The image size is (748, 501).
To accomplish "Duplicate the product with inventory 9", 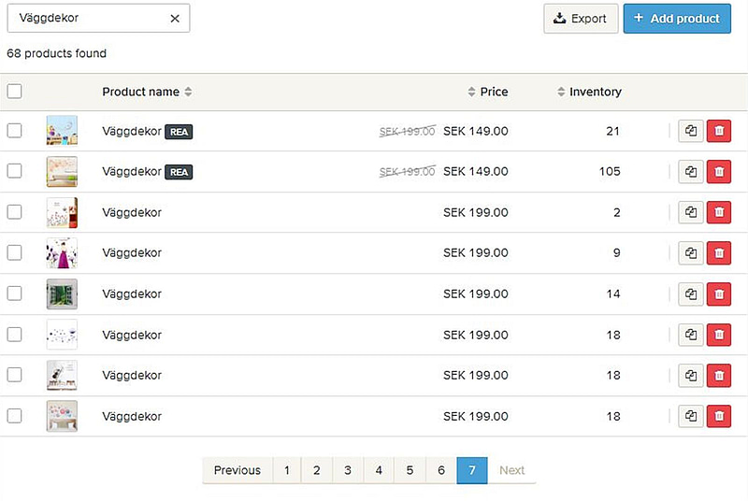I will pos(691,253).
